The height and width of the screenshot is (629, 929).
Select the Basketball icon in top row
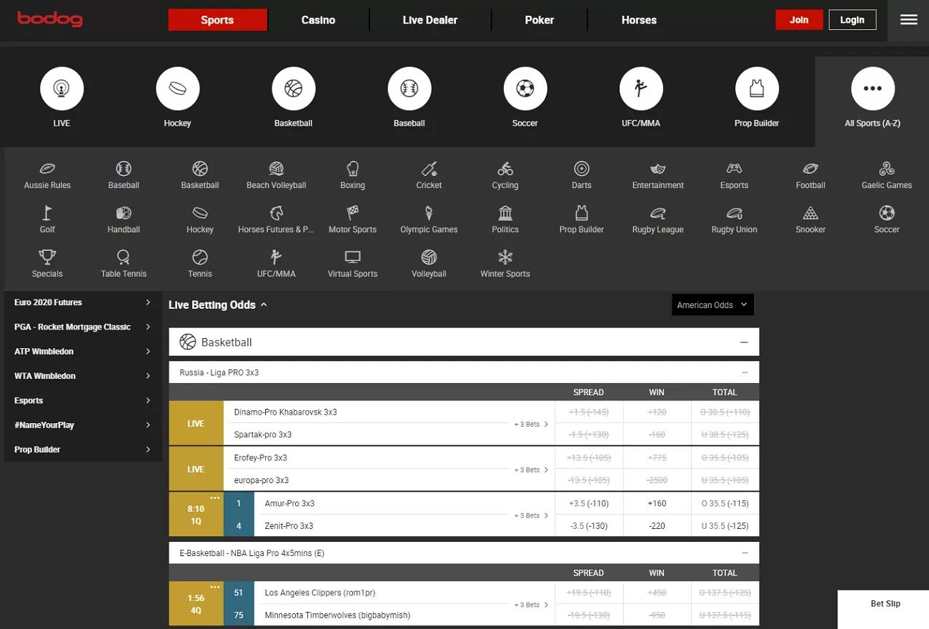click(x=294, y=89)
